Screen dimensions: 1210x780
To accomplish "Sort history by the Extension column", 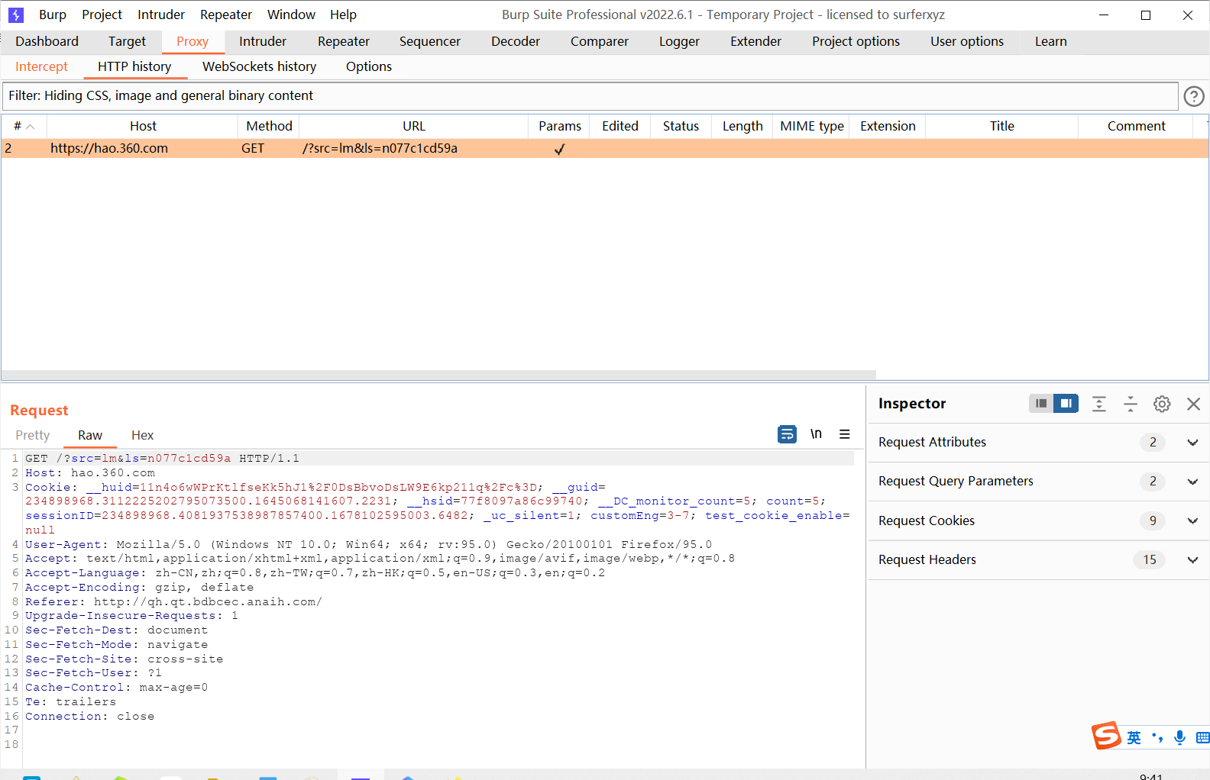I will point(888,127).
